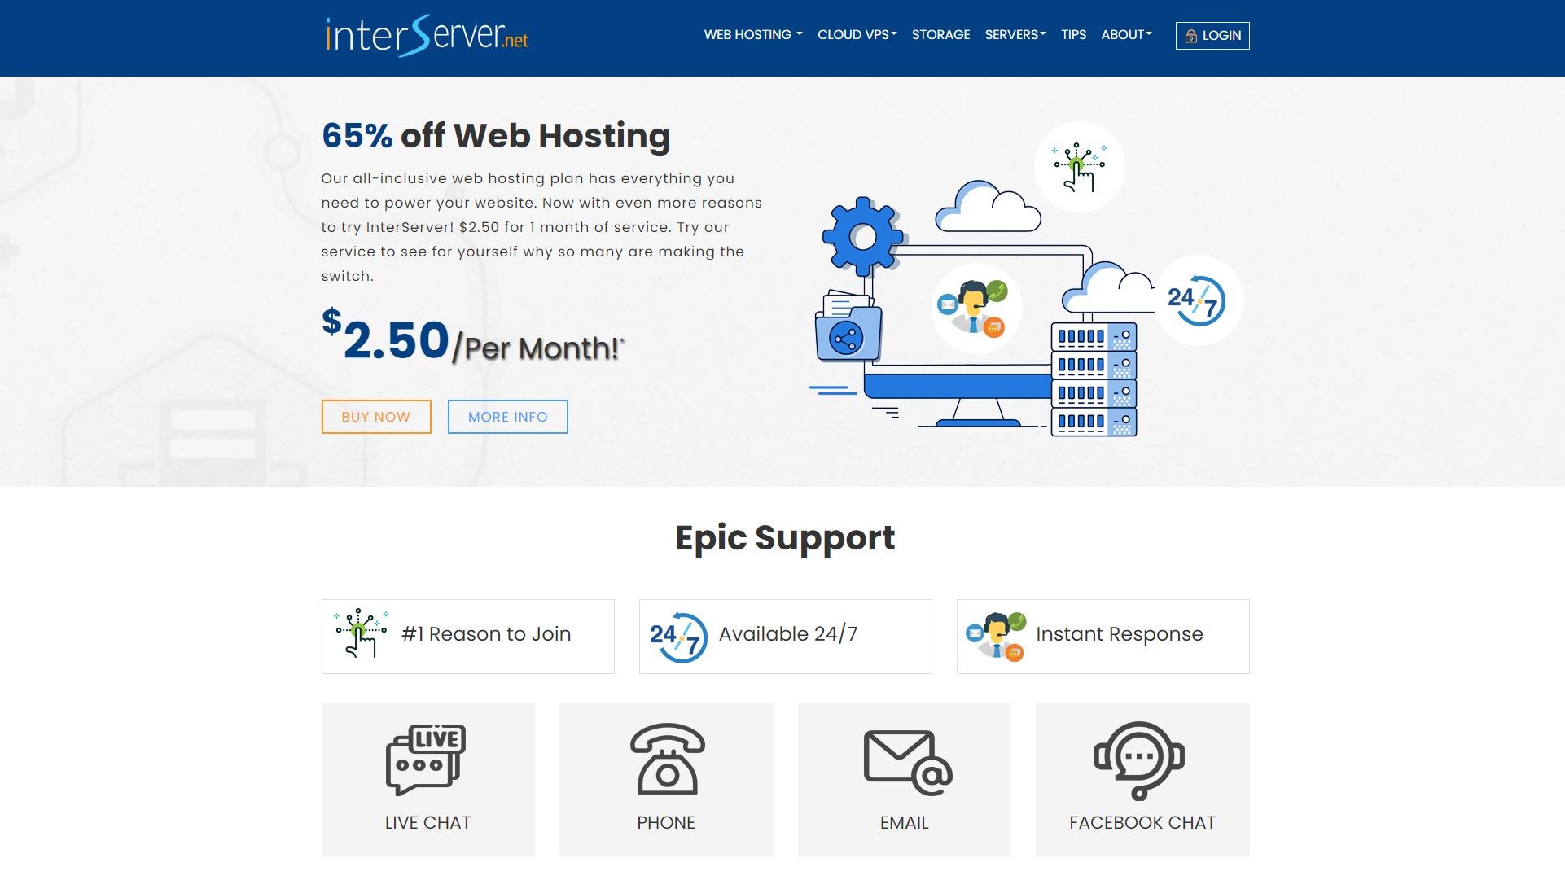Click the LOGIN button
1565x880 pixels.
(x=1212, y=34)
